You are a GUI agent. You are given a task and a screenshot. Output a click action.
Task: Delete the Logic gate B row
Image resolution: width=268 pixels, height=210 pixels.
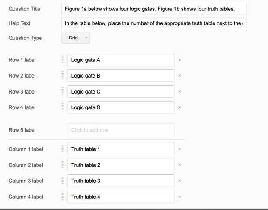[179, 76]
